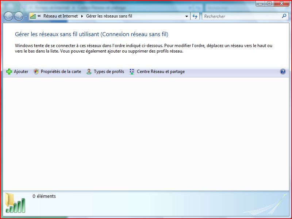
Task: Click the green plus Ajouter icon
Action: tap(9, 72)
